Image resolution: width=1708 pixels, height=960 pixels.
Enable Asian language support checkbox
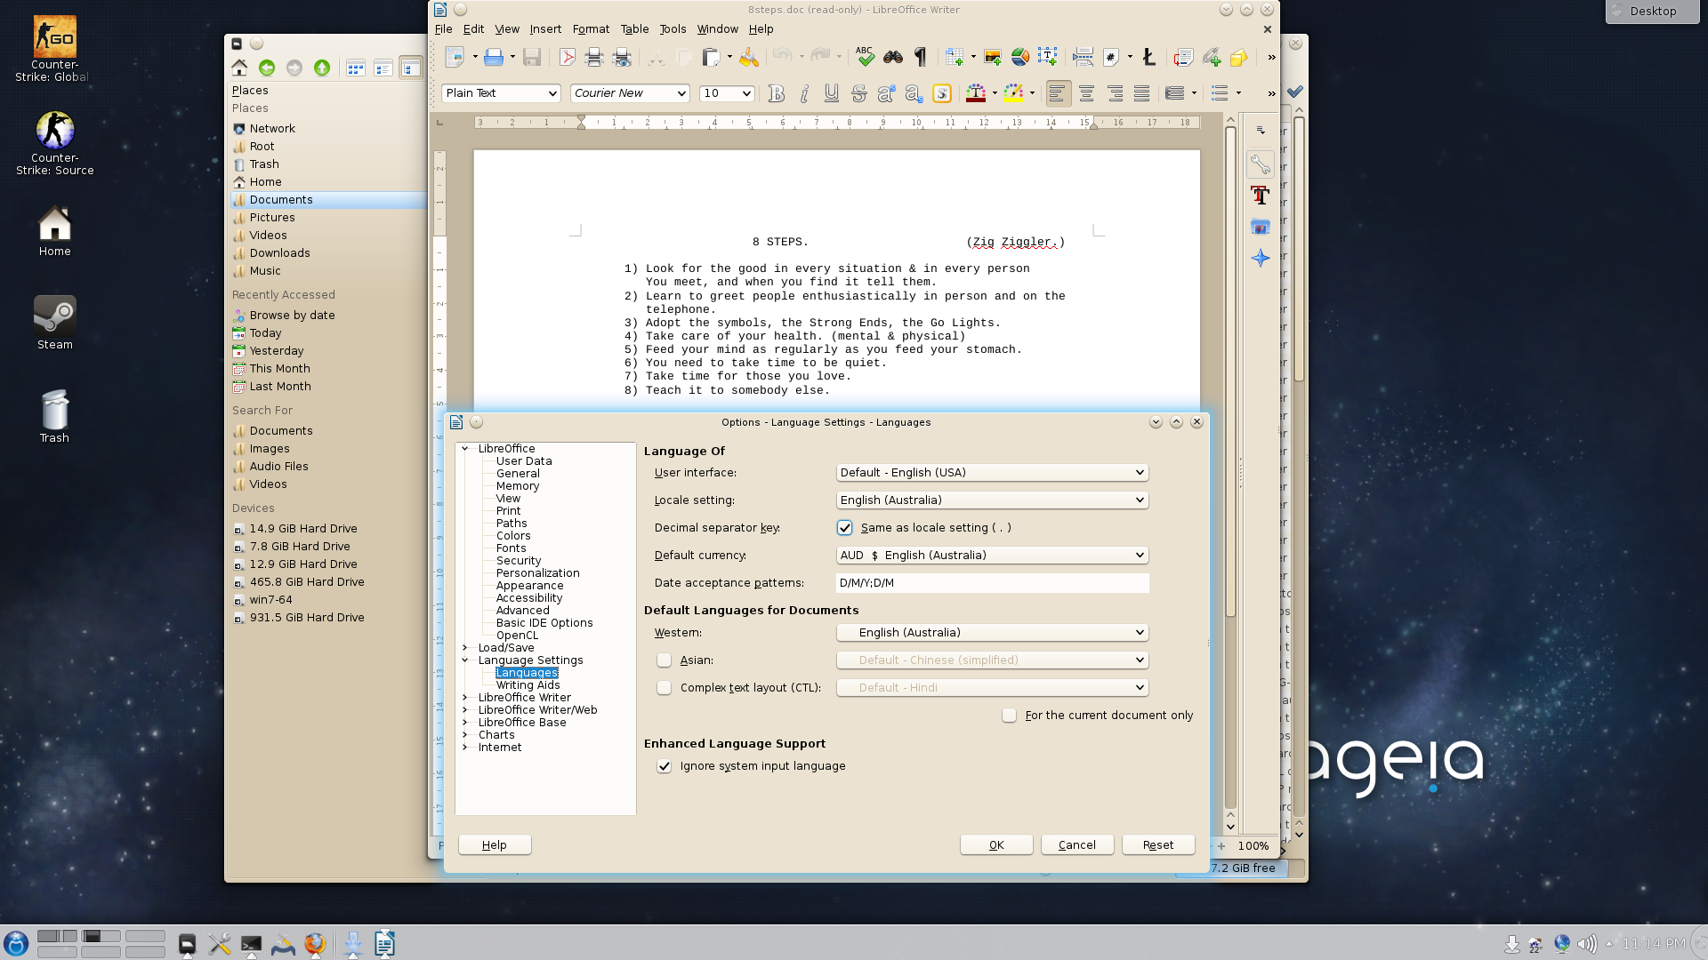click(x=664, y=660)
